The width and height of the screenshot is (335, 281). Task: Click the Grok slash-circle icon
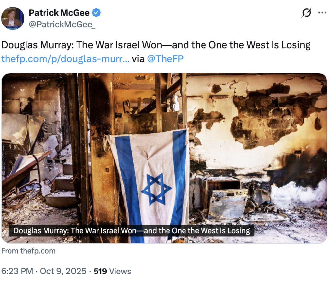click(x=307, y=13)
